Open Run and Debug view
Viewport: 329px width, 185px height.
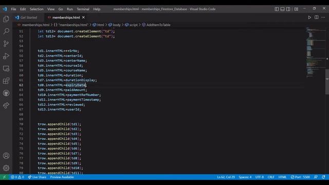6,56
